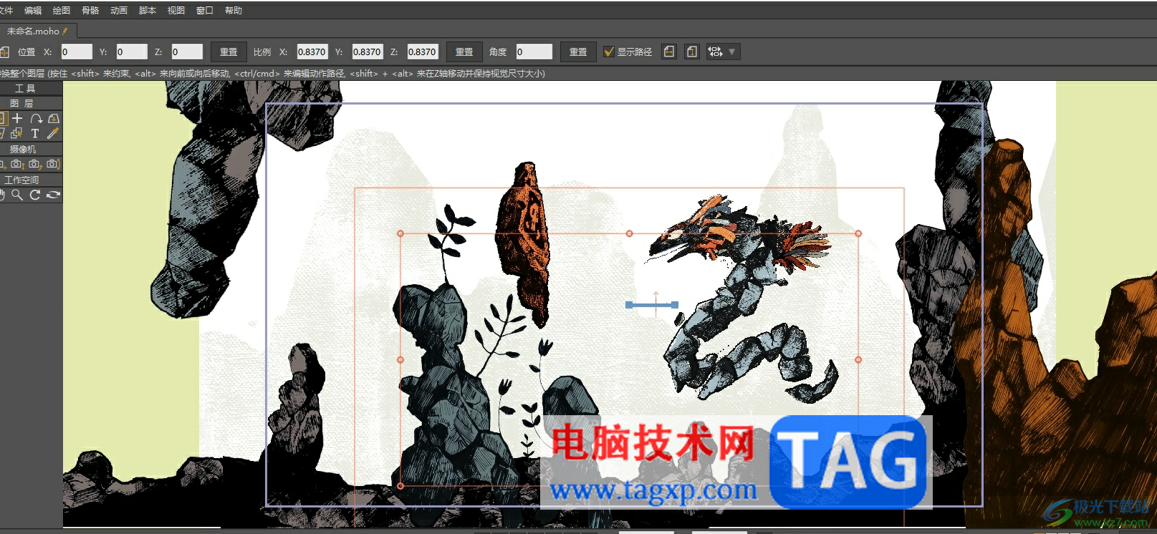Select the Rotate Workspace tool
1157x534 pixels.
(x=35, y=195)
